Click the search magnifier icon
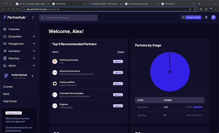The image size is (219, 133). pyautogui.click(x=42, y=18)
